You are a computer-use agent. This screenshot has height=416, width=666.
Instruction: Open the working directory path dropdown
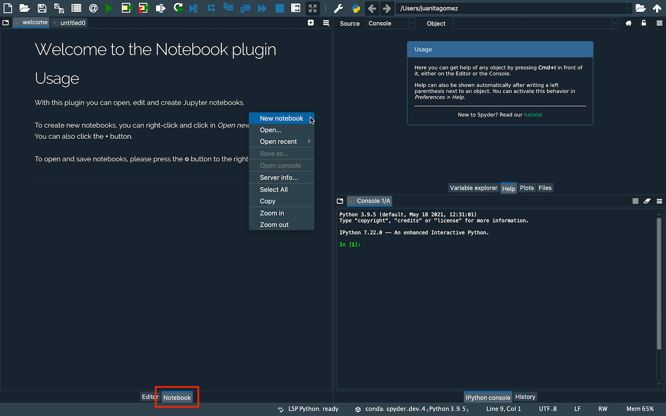[628, 8]
